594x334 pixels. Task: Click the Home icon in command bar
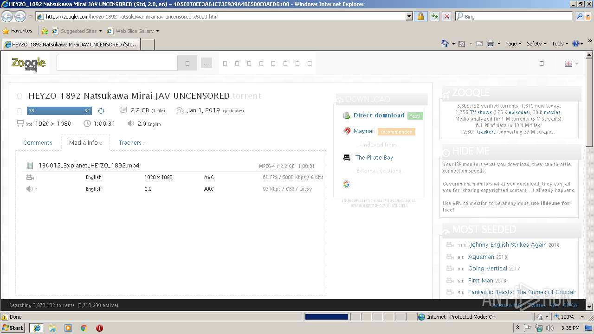pyautogui.click(x=445, y=44)
